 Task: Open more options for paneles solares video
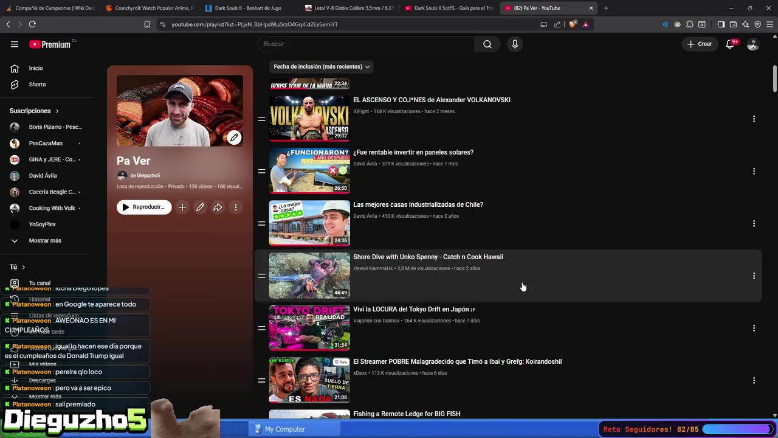pyautogui.click(x=754, y=172)
